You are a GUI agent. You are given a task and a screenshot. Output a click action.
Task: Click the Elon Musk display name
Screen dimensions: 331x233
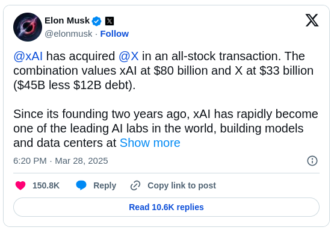tap(67, 20)
